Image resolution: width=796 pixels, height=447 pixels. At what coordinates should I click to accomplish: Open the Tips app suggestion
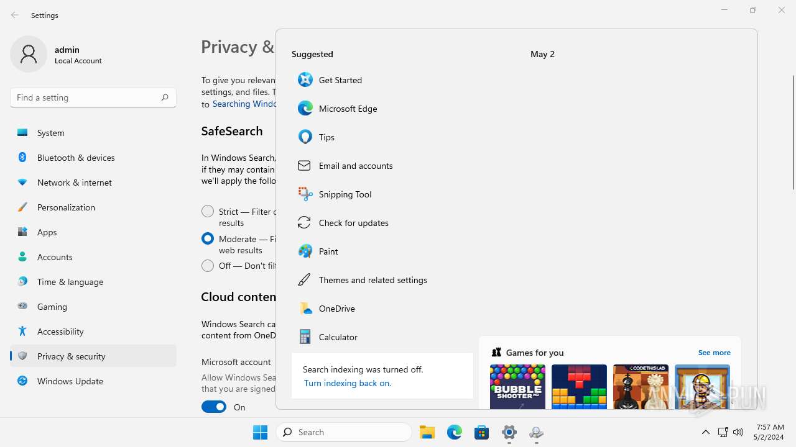[x=382, y=137]
